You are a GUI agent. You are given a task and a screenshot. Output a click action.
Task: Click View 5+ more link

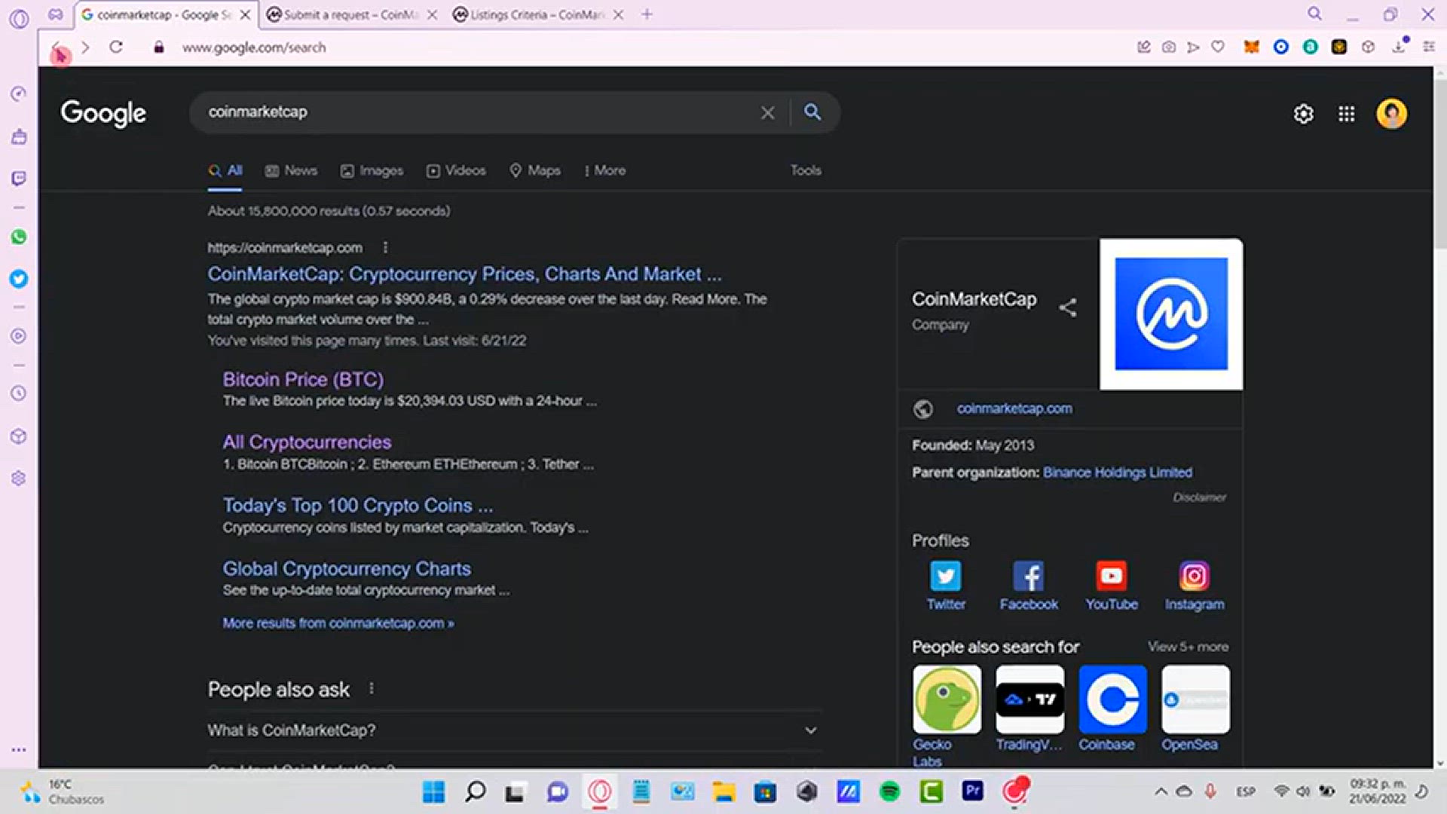tap(1188, 647)
